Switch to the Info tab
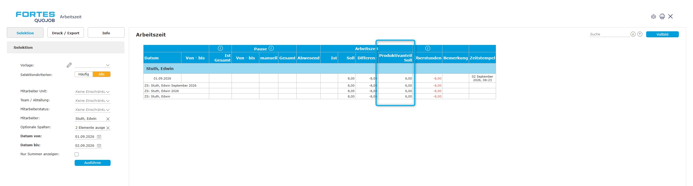 pyautogui.click(x=106, y=33)
